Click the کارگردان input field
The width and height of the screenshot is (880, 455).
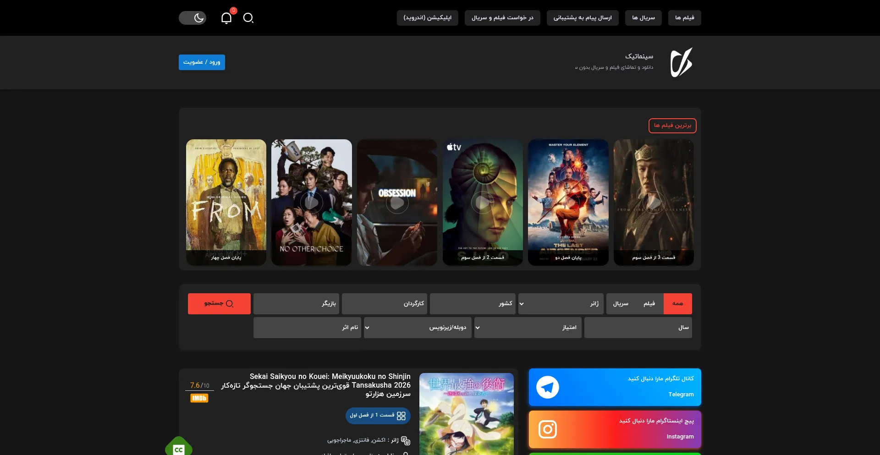385,304
